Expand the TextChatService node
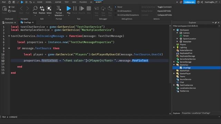 point(174,85)
